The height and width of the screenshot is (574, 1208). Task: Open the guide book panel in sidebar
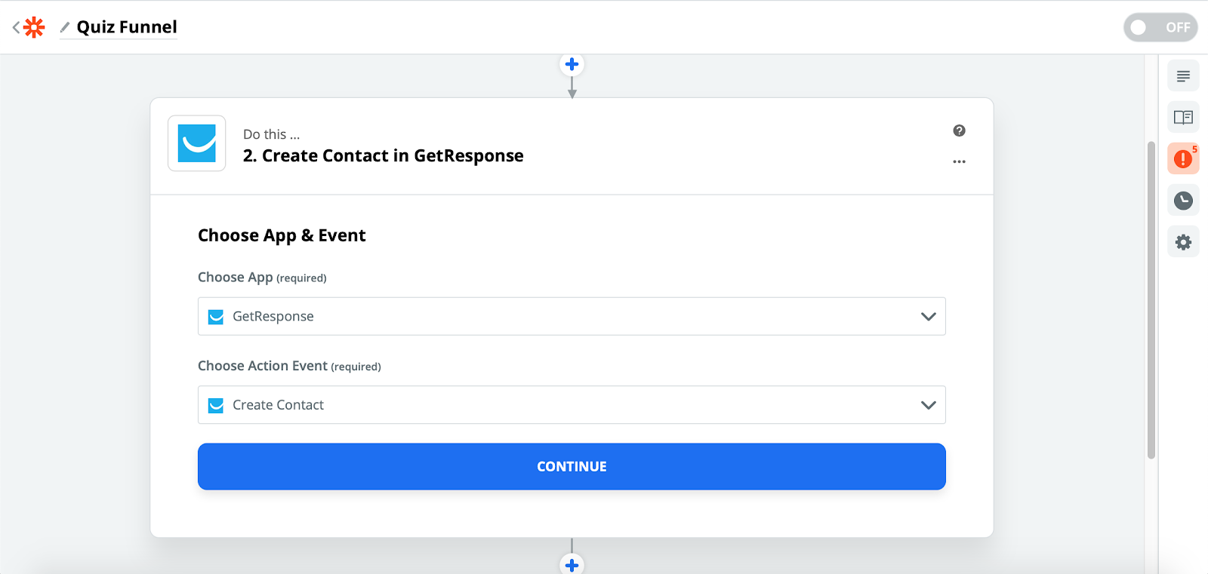tap(1183, 117)
